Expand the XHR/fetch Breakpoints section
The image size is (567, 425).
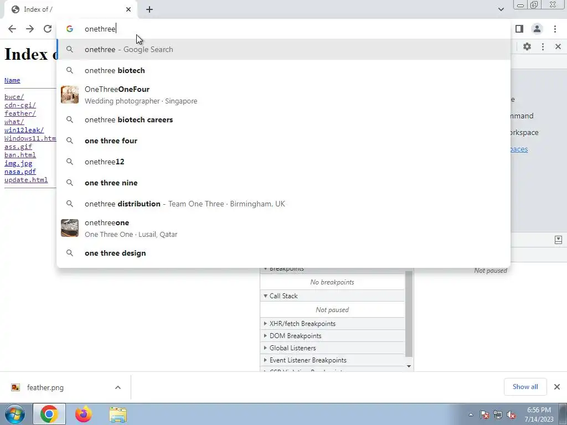[332, 324]
